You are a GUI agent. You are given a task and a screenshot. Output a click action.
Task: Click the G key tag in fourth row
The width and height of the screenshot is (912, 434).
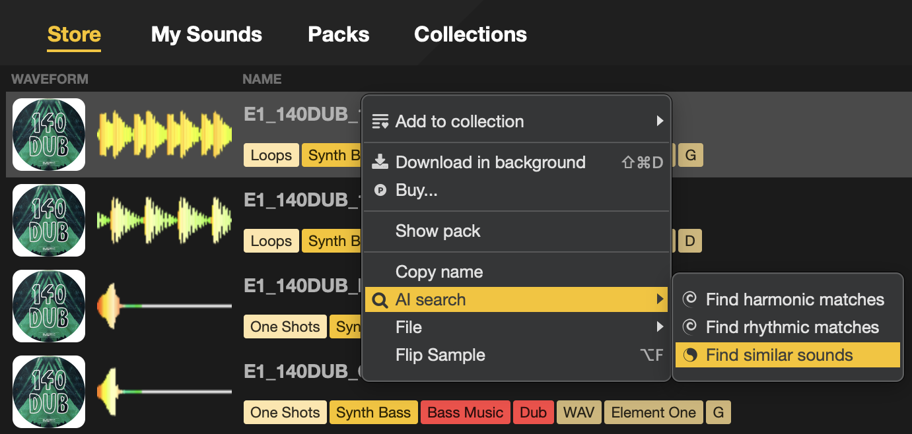(x=719, y=413)
